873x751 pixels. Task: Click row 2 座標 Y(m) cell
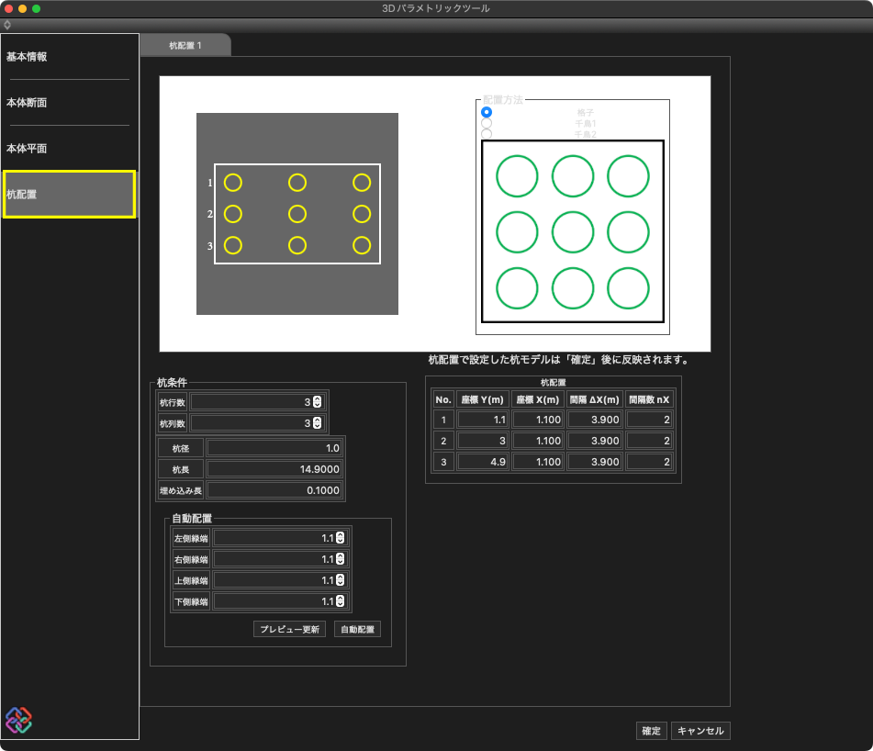point(483,441)
